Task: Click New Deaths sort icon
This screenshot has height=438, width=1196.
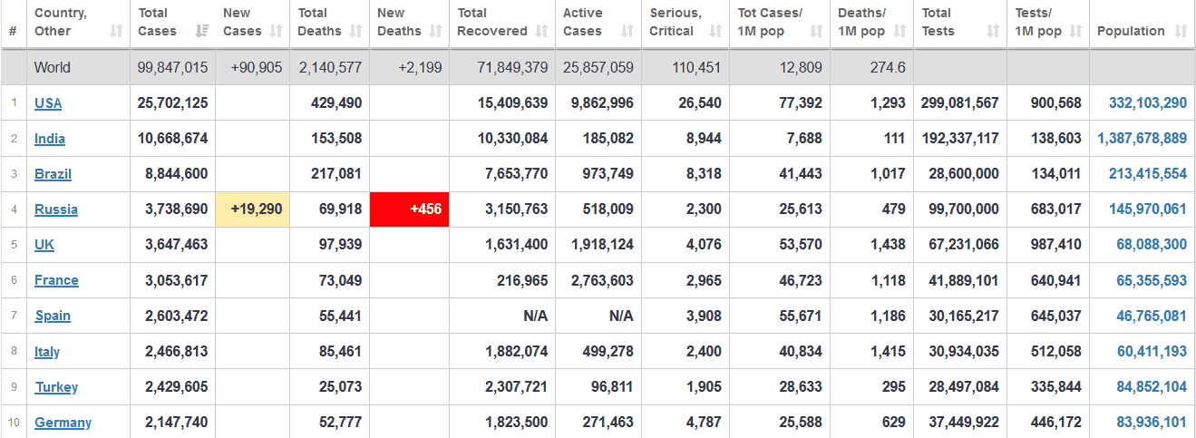Action: pos(437,32)
